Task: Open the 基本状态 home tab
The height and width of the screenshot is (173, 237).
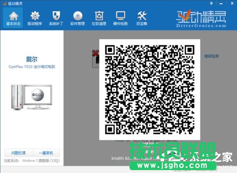Action: (13, 18)
